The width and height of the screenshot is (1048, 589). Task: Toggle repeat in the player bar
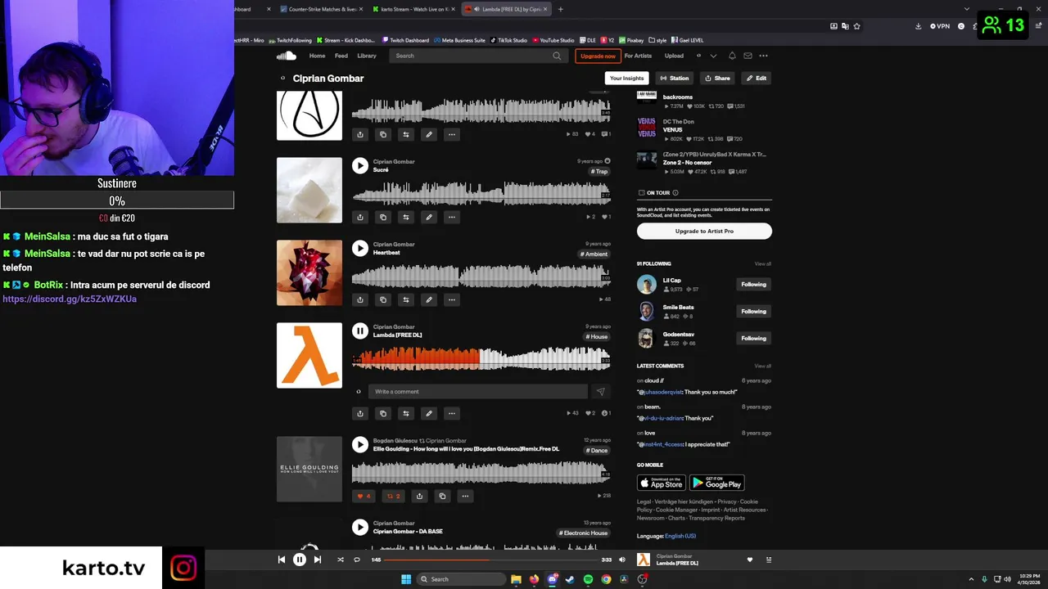point(357,560)
